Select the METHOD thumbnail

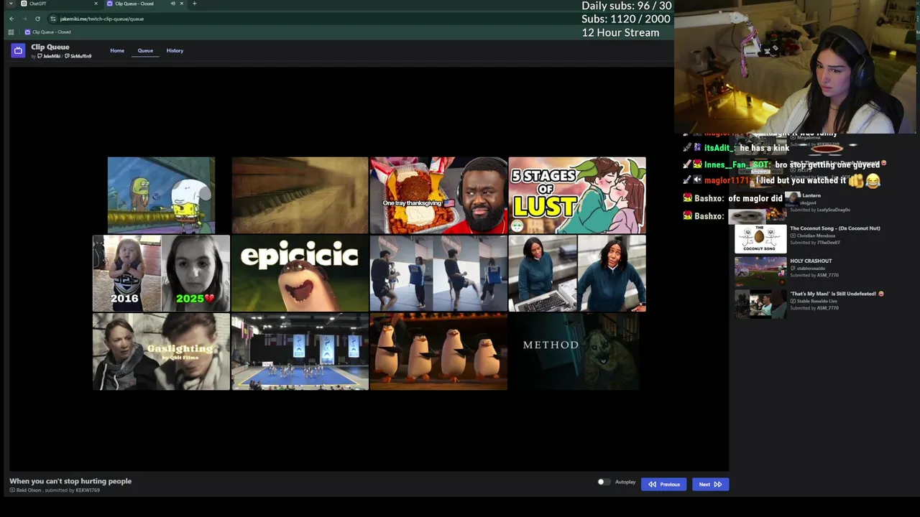(x=577, y=352)
